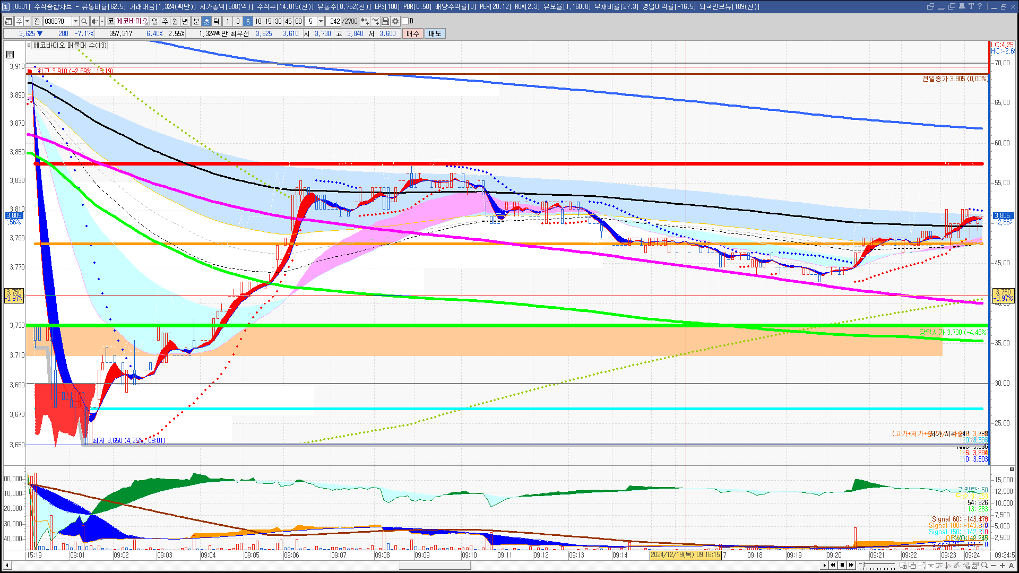Screen dimensions: 1019x573
Task: Click the 매수 buy button
Action: [x=413, y=33]
